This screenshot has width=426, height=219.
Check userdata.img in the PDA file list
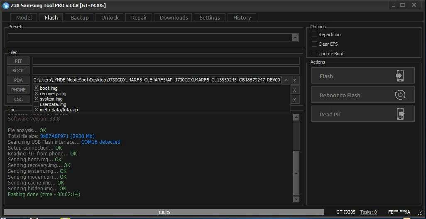pos(37,104)
